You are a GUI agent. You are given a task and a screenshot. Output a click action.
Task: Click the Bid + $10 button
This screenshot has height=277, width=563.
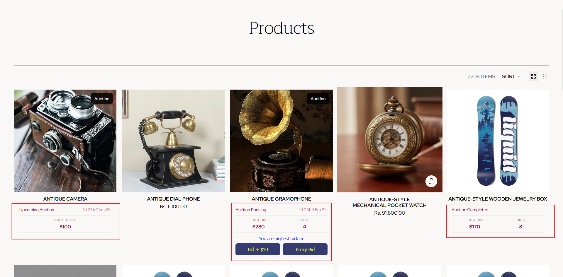[x=258, y=249]
